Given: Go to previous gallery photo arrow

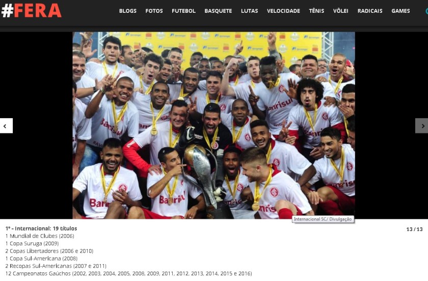Looking at the screenshot, I should [6, 126].
